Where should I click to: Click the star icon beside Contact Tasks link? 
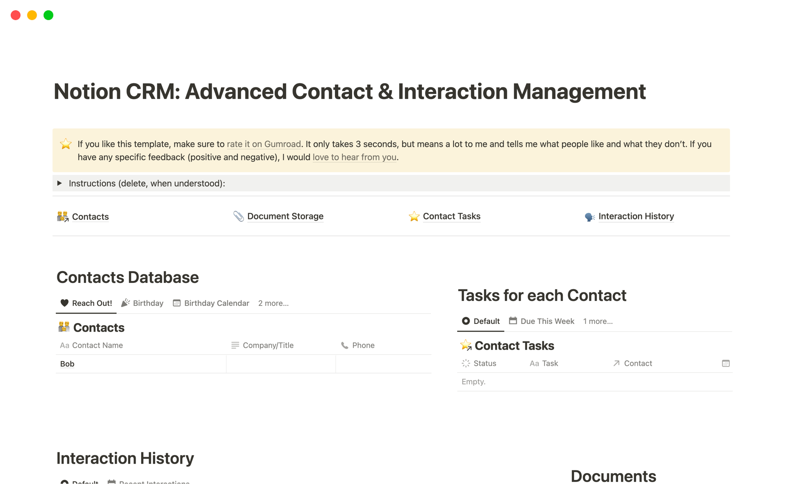click(x=414, y=216)
